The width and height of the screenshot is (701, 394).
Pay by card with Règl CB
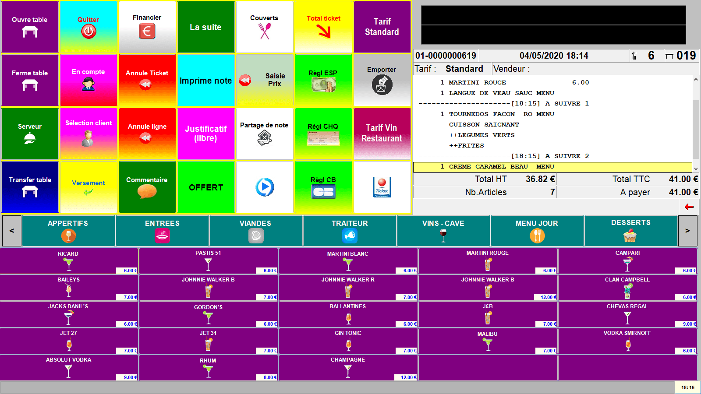pos(323,187)
